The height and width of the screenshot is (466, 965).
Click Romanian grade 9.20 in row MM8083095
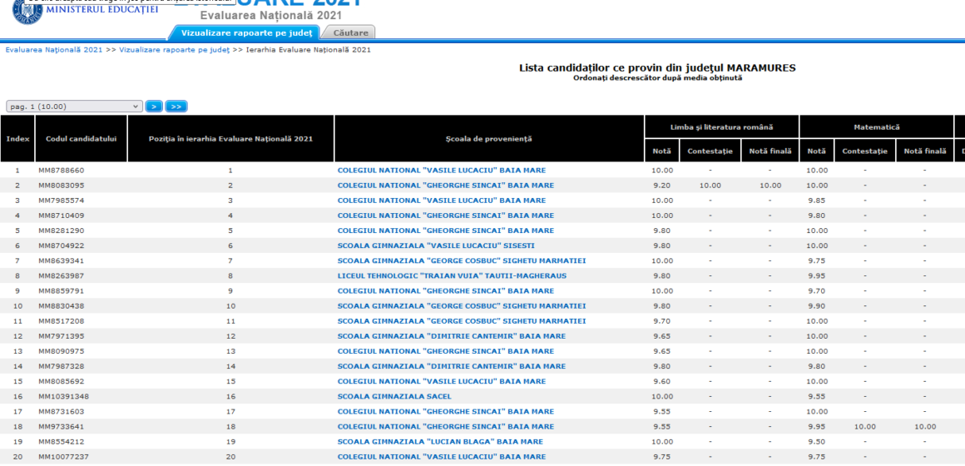click(x=662, y=186)
